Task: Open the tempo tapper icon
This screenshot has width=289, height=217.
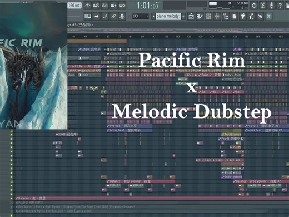Action: (x=251, y=17)
